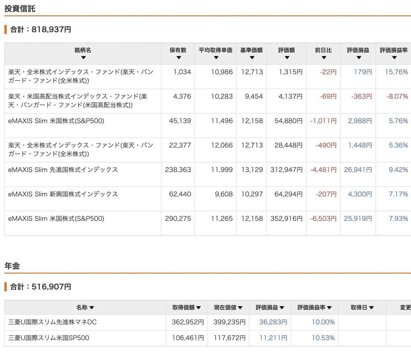Image resolution: width=411 pixels, height=356 pixels.
Task: Sort investment trusts by 評価損益率 arrow
Action: click(x=394, y=58)
